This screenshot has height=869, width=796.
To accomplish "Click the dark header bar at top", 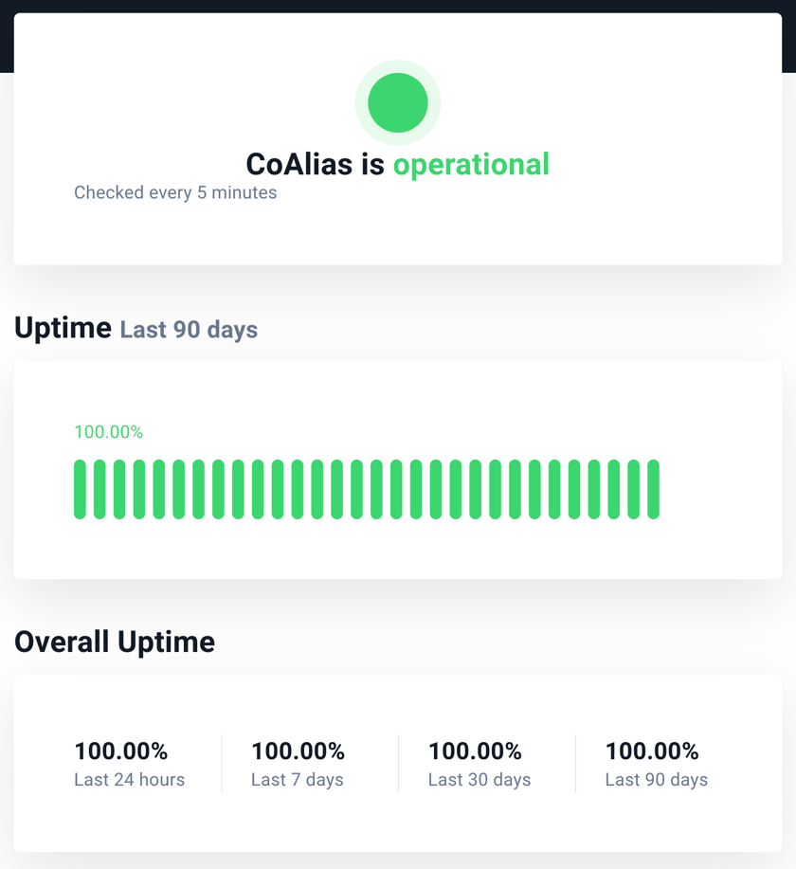I will click(x=398, y=6).
